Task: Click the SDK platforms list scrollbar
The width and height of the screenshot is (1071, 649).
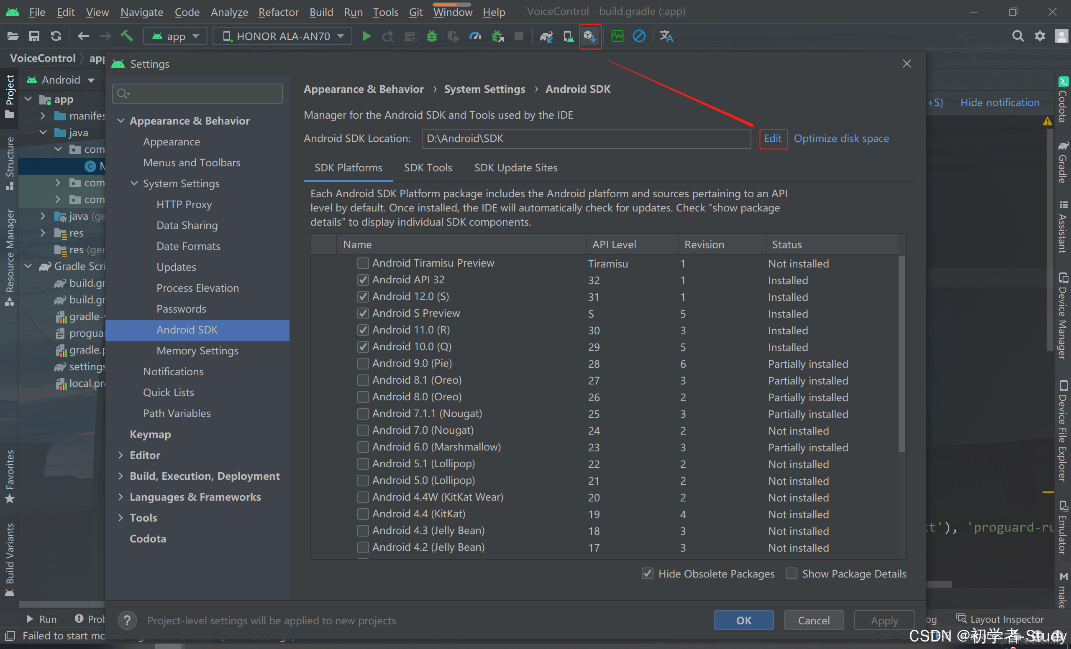Action: coord(902,354)
